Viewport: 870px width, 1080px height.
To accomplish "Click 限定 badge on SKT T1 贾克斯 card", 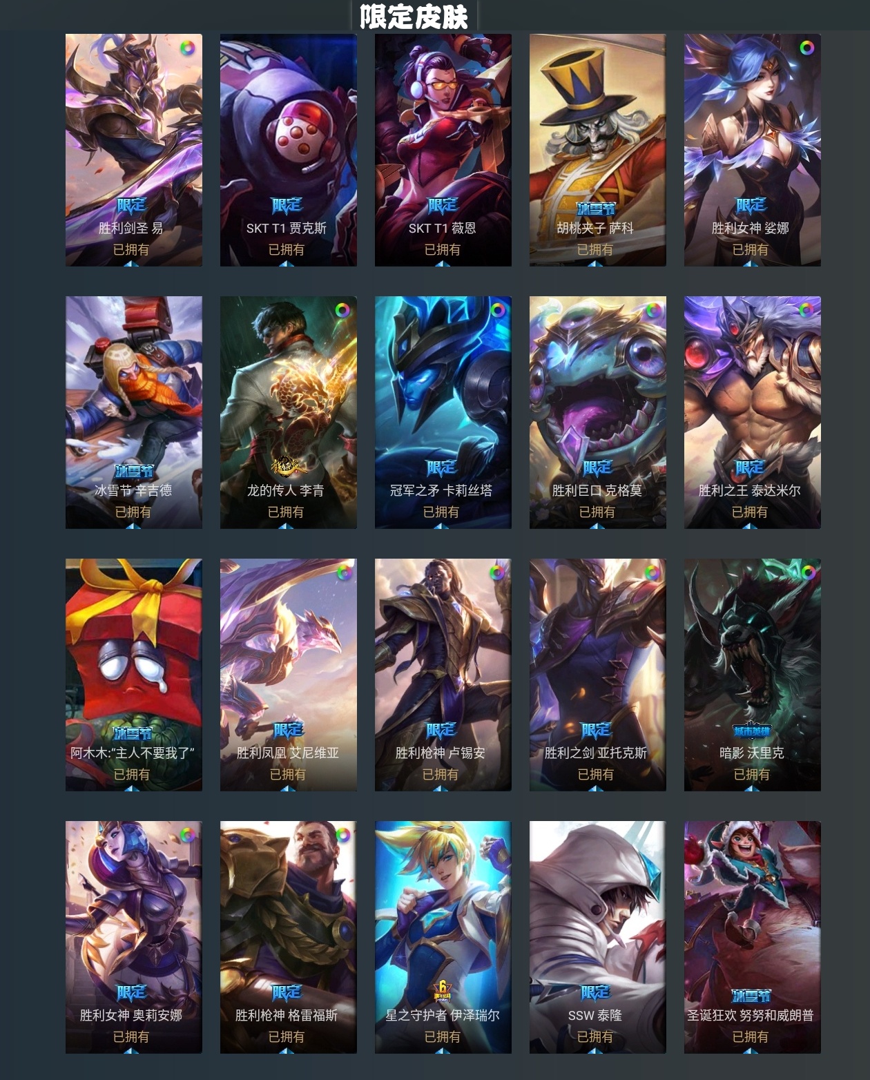I will (287, 205).
